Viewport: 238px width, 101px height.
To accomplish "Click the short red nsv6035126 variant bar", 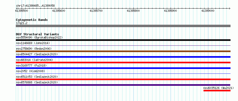I will point(217,91).
